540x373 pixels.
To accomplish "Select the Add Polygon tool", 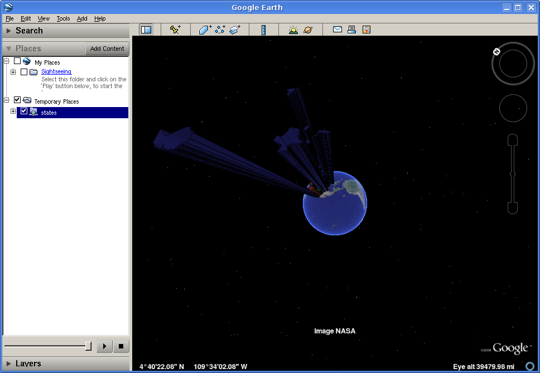I will click(205, 30).
